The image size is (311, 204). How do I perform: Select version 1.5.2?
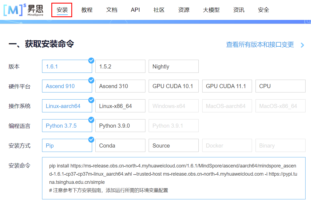[120, 66]
